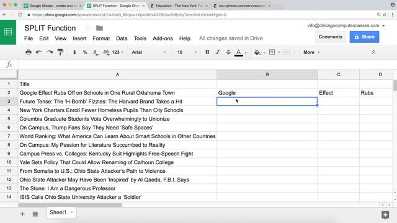Expand the More toolbar options

click(x=311, y=52)
